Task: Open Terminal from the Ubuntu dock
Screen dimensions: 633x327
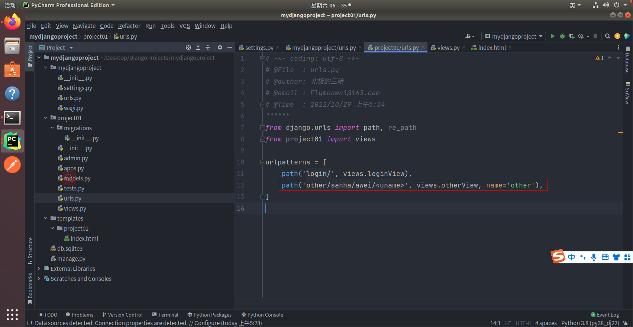Action: click(x=12, y=118)
